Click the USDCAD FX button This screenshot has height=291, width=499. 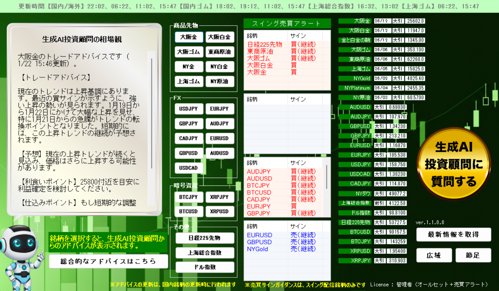coord(189,168)
